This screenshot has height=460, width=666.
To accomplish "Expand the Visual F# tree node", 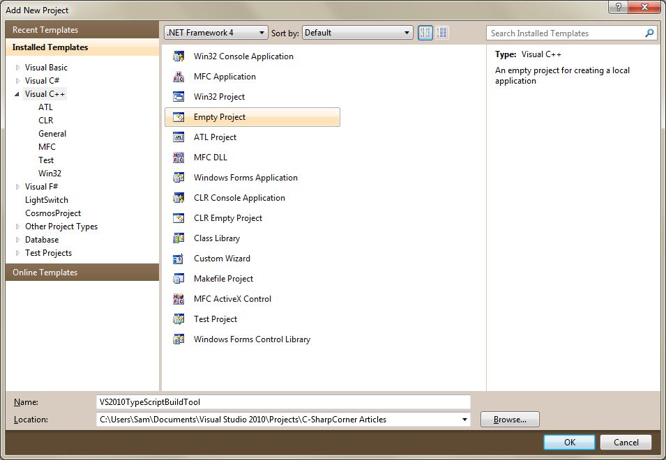I will (x=17, y=187).
